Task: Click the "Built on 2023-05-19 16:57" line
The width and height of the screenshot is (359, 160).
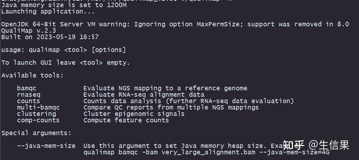Action: (50, 37)
